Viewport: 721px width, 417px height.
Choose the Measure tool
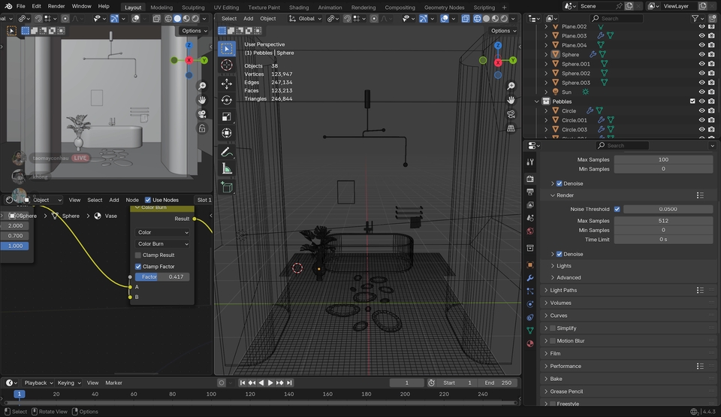click(227, 169)
